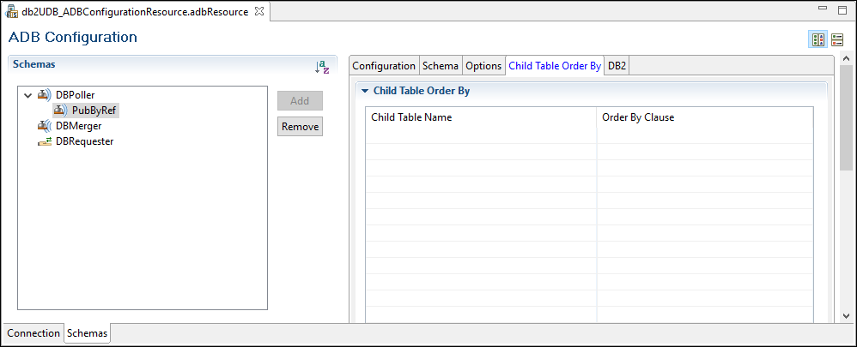The width and height of the screenshot is (857, 347).
Task: Click the DBRequester service icon
Action: pos(44,141)
